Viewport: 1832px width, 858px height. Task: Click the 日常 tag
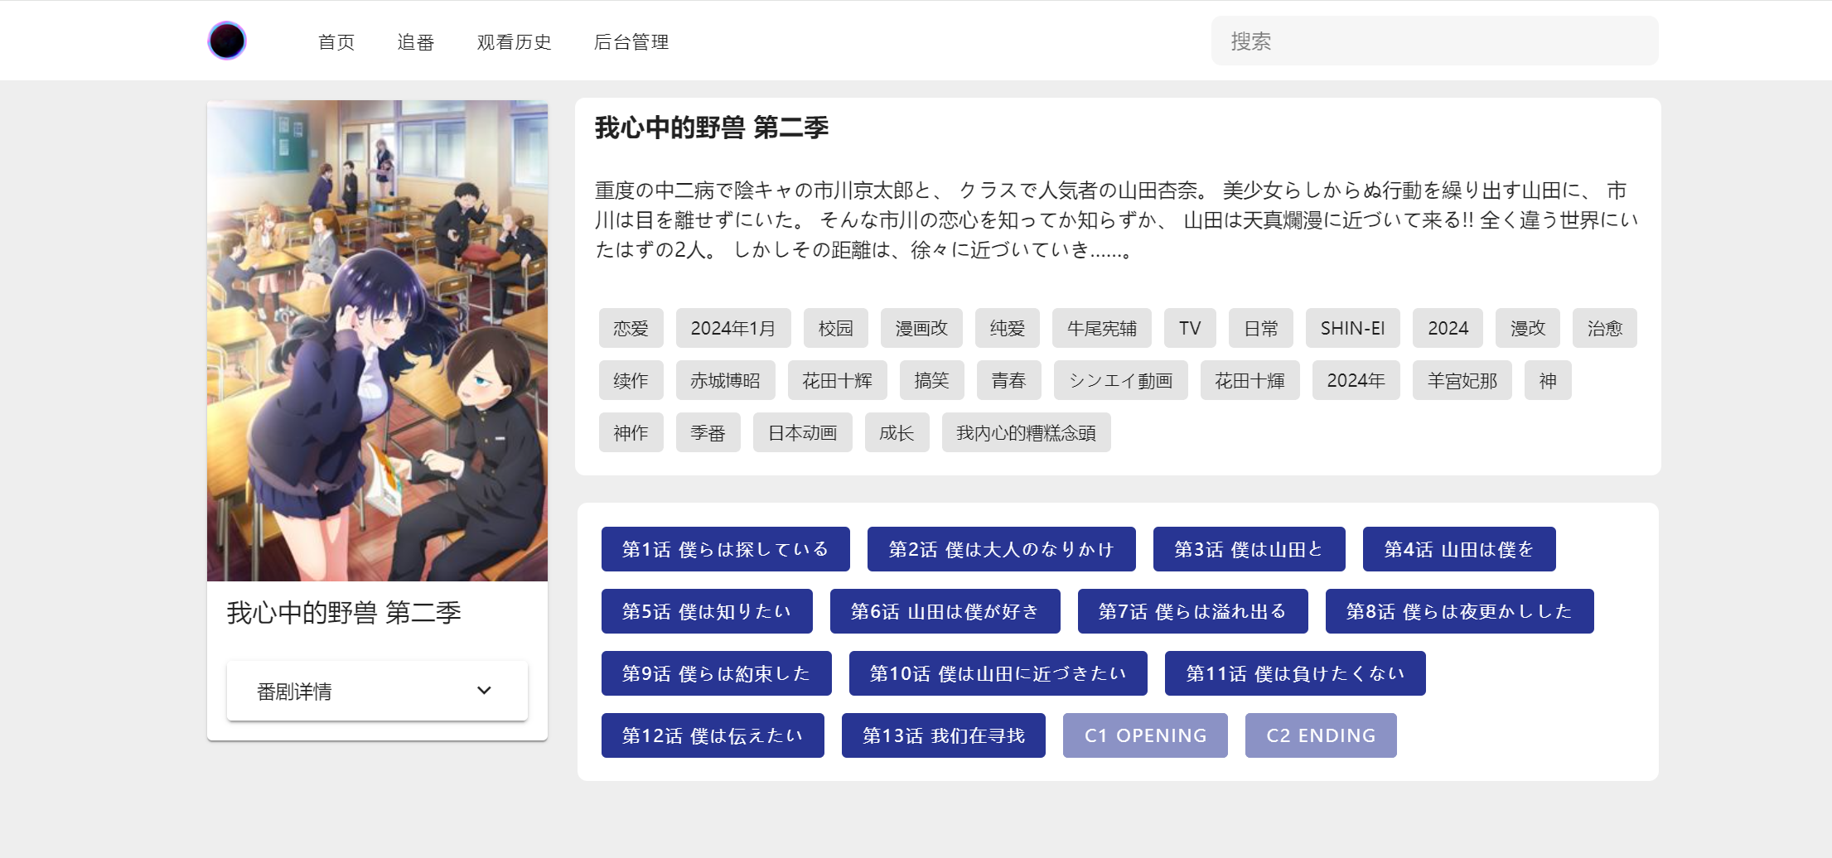coord(1261,328)
